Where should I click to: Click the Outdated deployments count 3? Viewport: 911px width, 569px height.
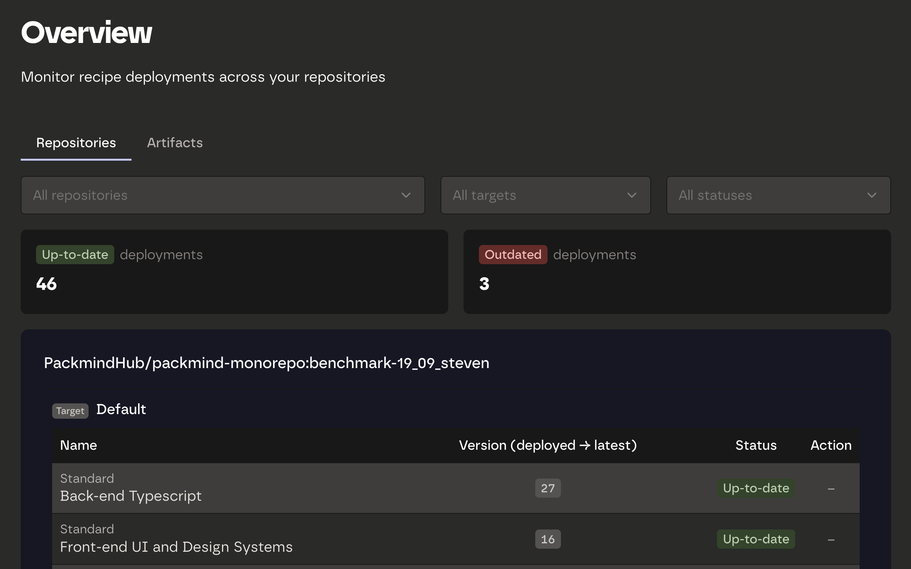point(484,284)
